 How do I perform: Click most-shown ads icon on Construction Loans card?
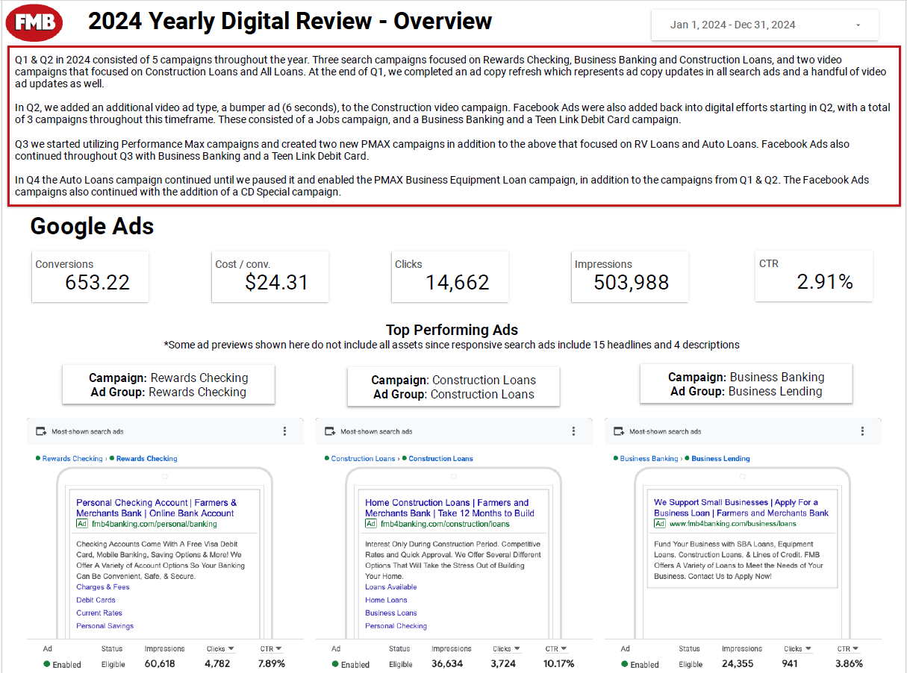[x=330, y=431]
